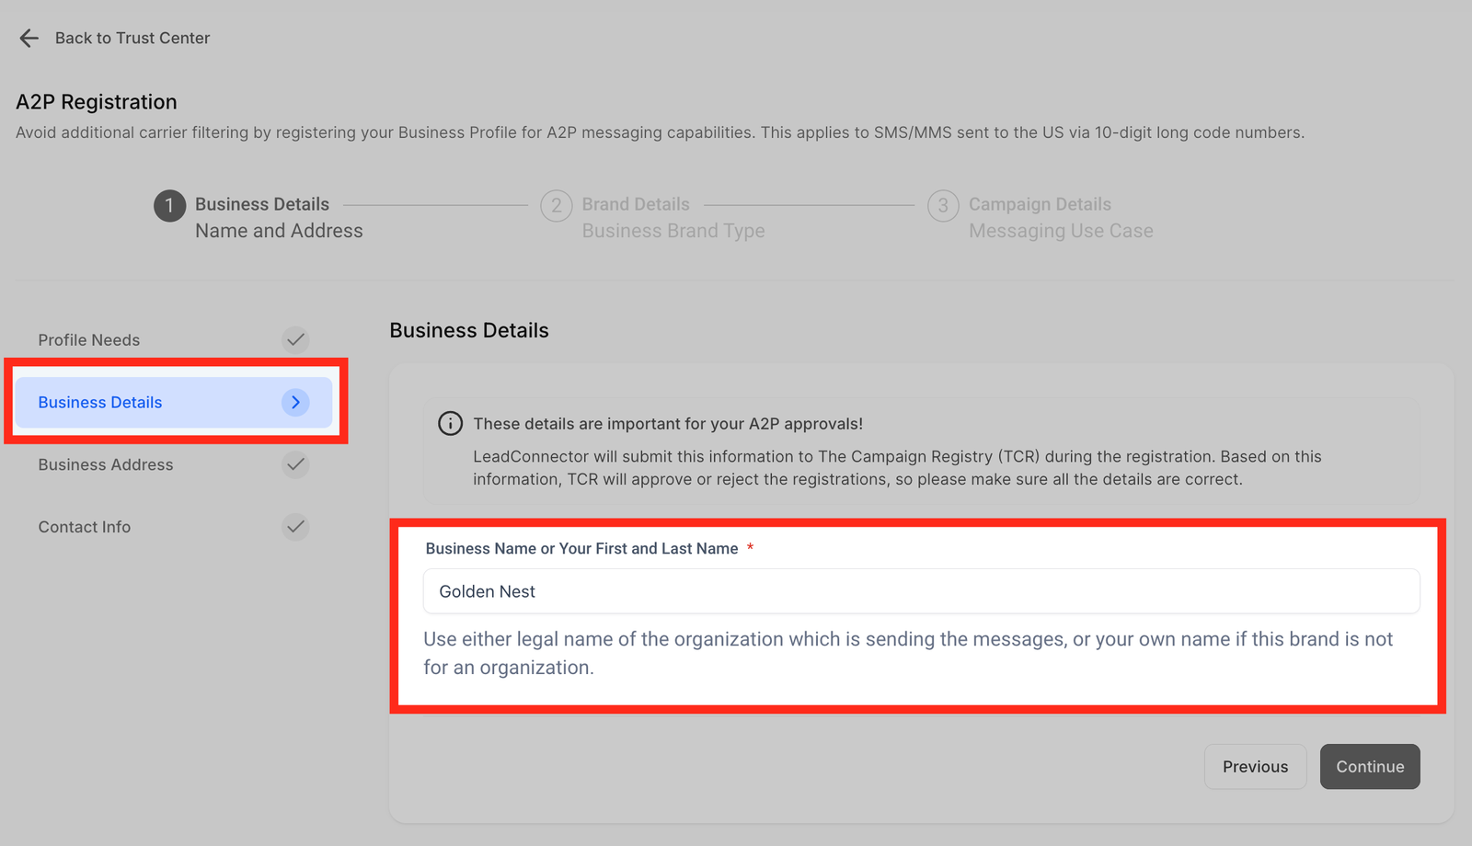This screenshot has height=846, width=1472.
Task: Click the step 3 circle in stepper
Action: [943, 206]
